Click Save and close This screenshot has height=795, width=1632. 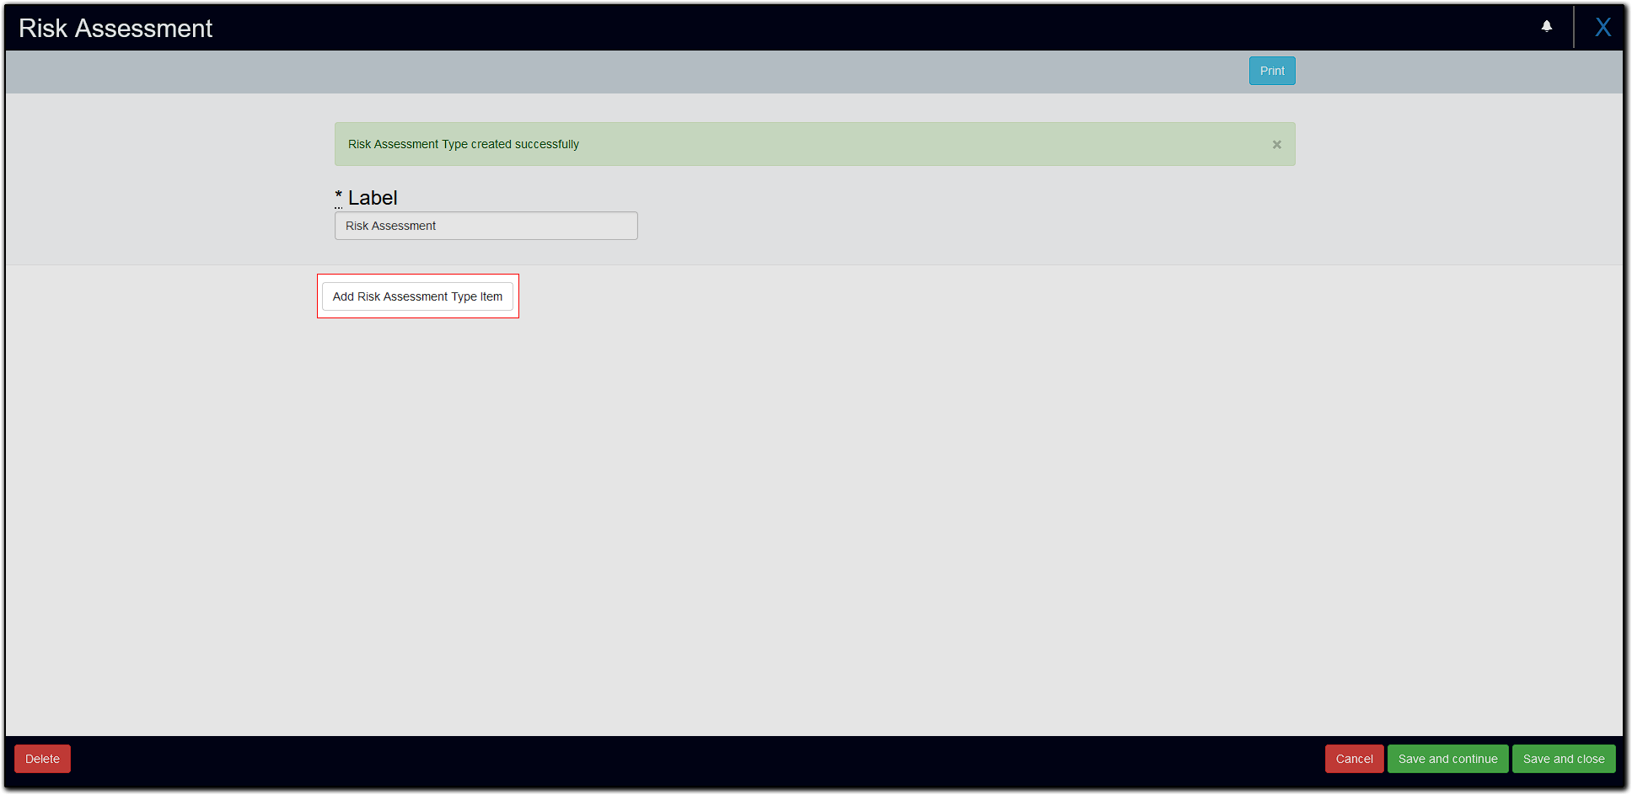tap(1564, 759)
